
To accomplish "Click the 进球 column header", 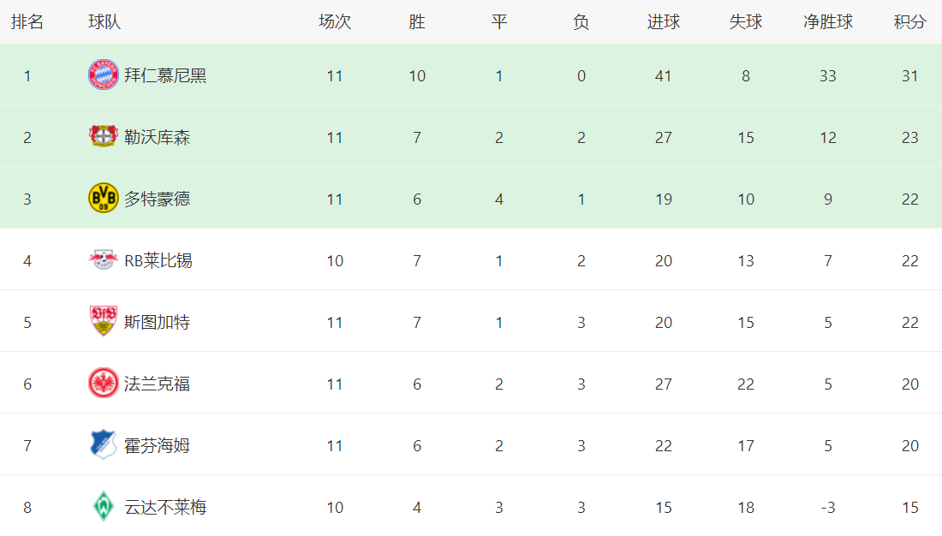I will [663, 22].
